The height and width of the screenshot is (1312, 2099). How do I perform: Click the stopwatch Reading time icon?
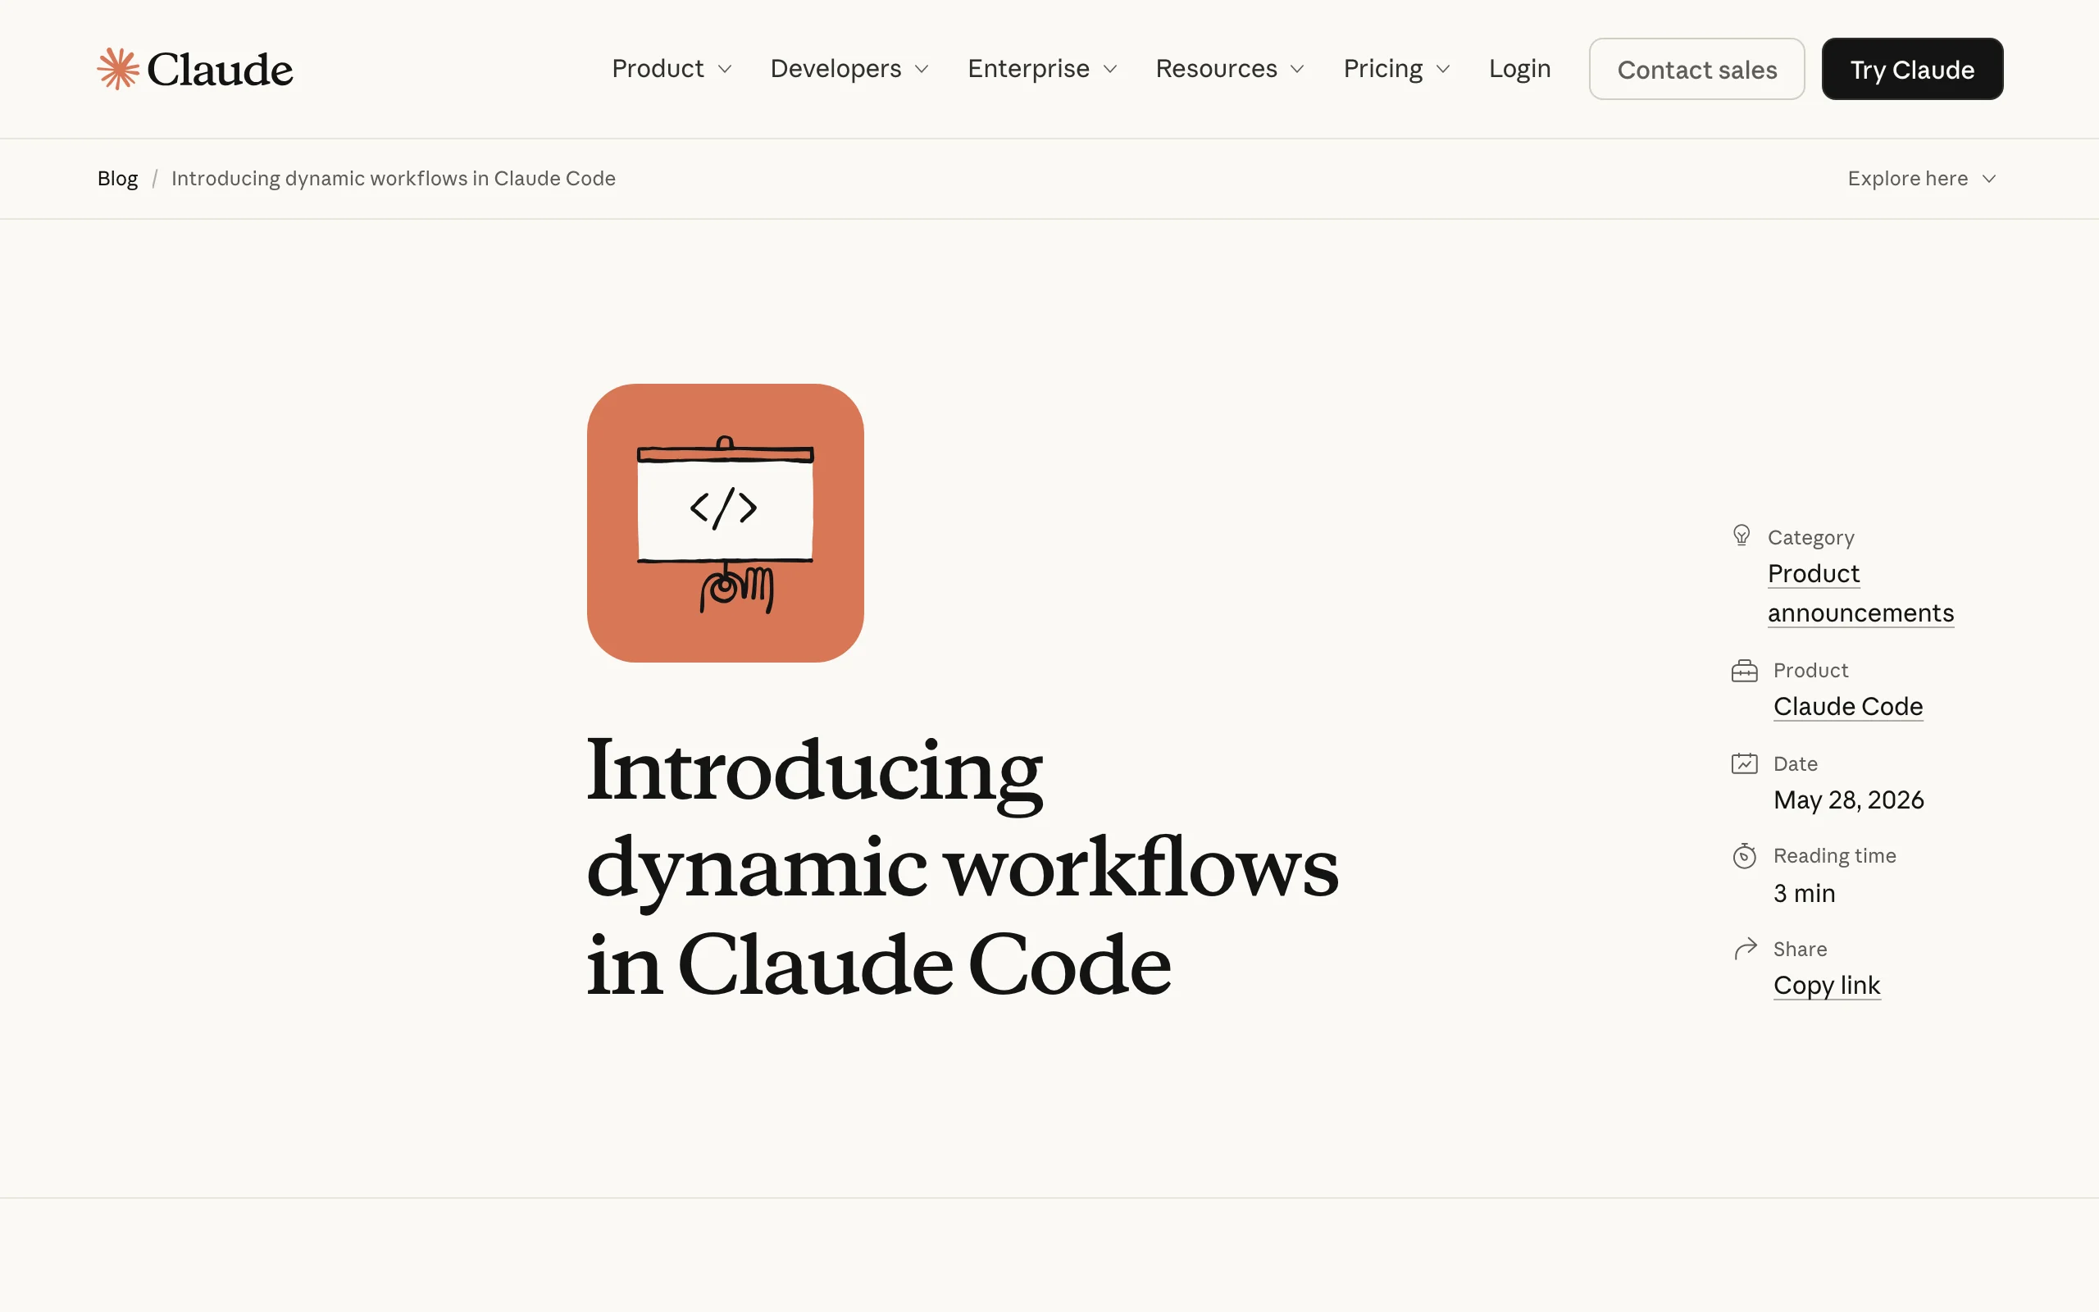pyautogui.click(x=1744, y=855)
